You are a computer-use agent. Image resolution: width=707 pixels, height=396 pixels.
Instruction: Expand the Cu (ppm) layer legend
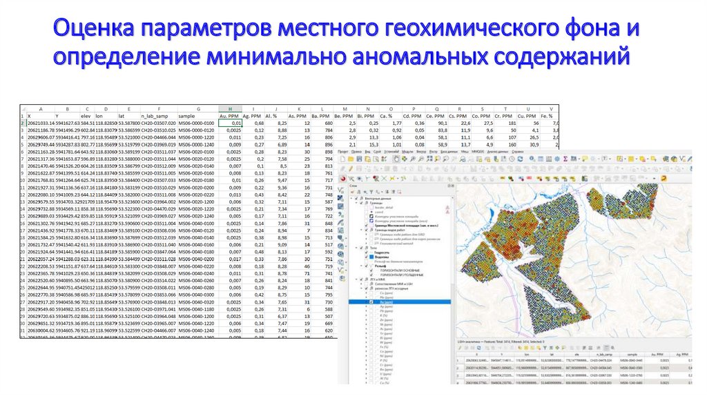pos(367,293)
